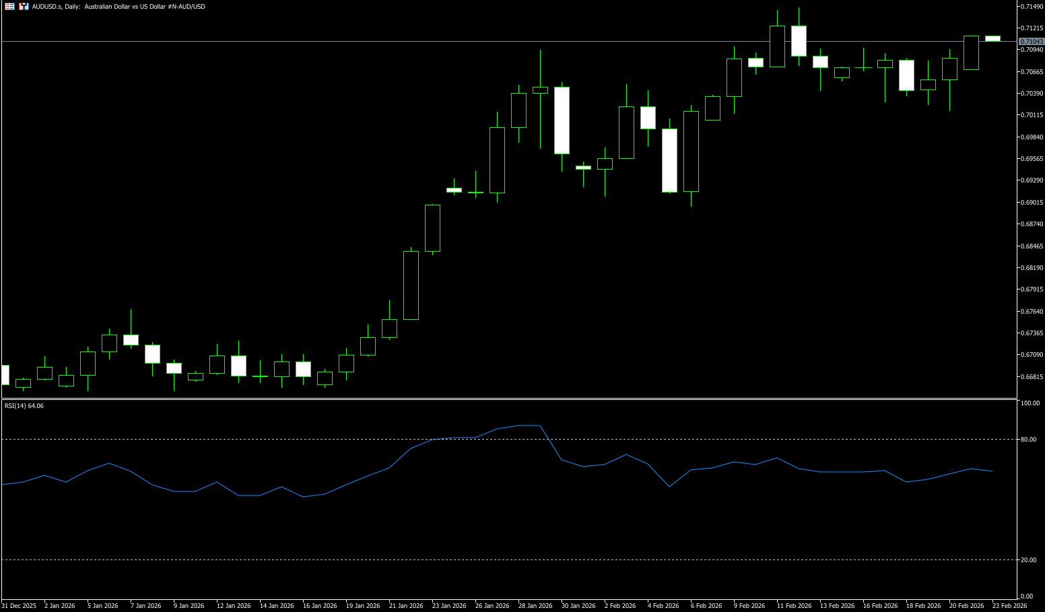Click the 16 Feb 2026 date label
1045x612 pixels.
(880, 606)
